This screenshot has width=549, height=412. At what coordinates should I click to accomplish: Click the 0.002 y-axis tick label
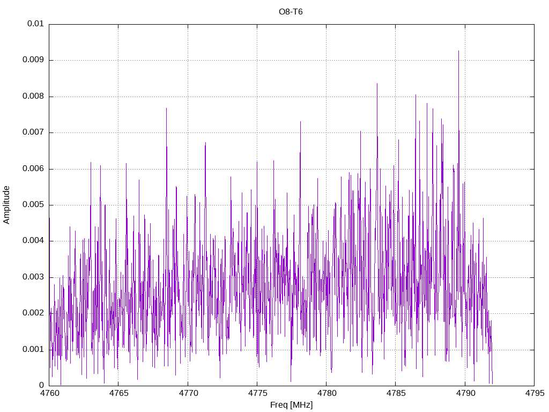[x=33, y=313]
